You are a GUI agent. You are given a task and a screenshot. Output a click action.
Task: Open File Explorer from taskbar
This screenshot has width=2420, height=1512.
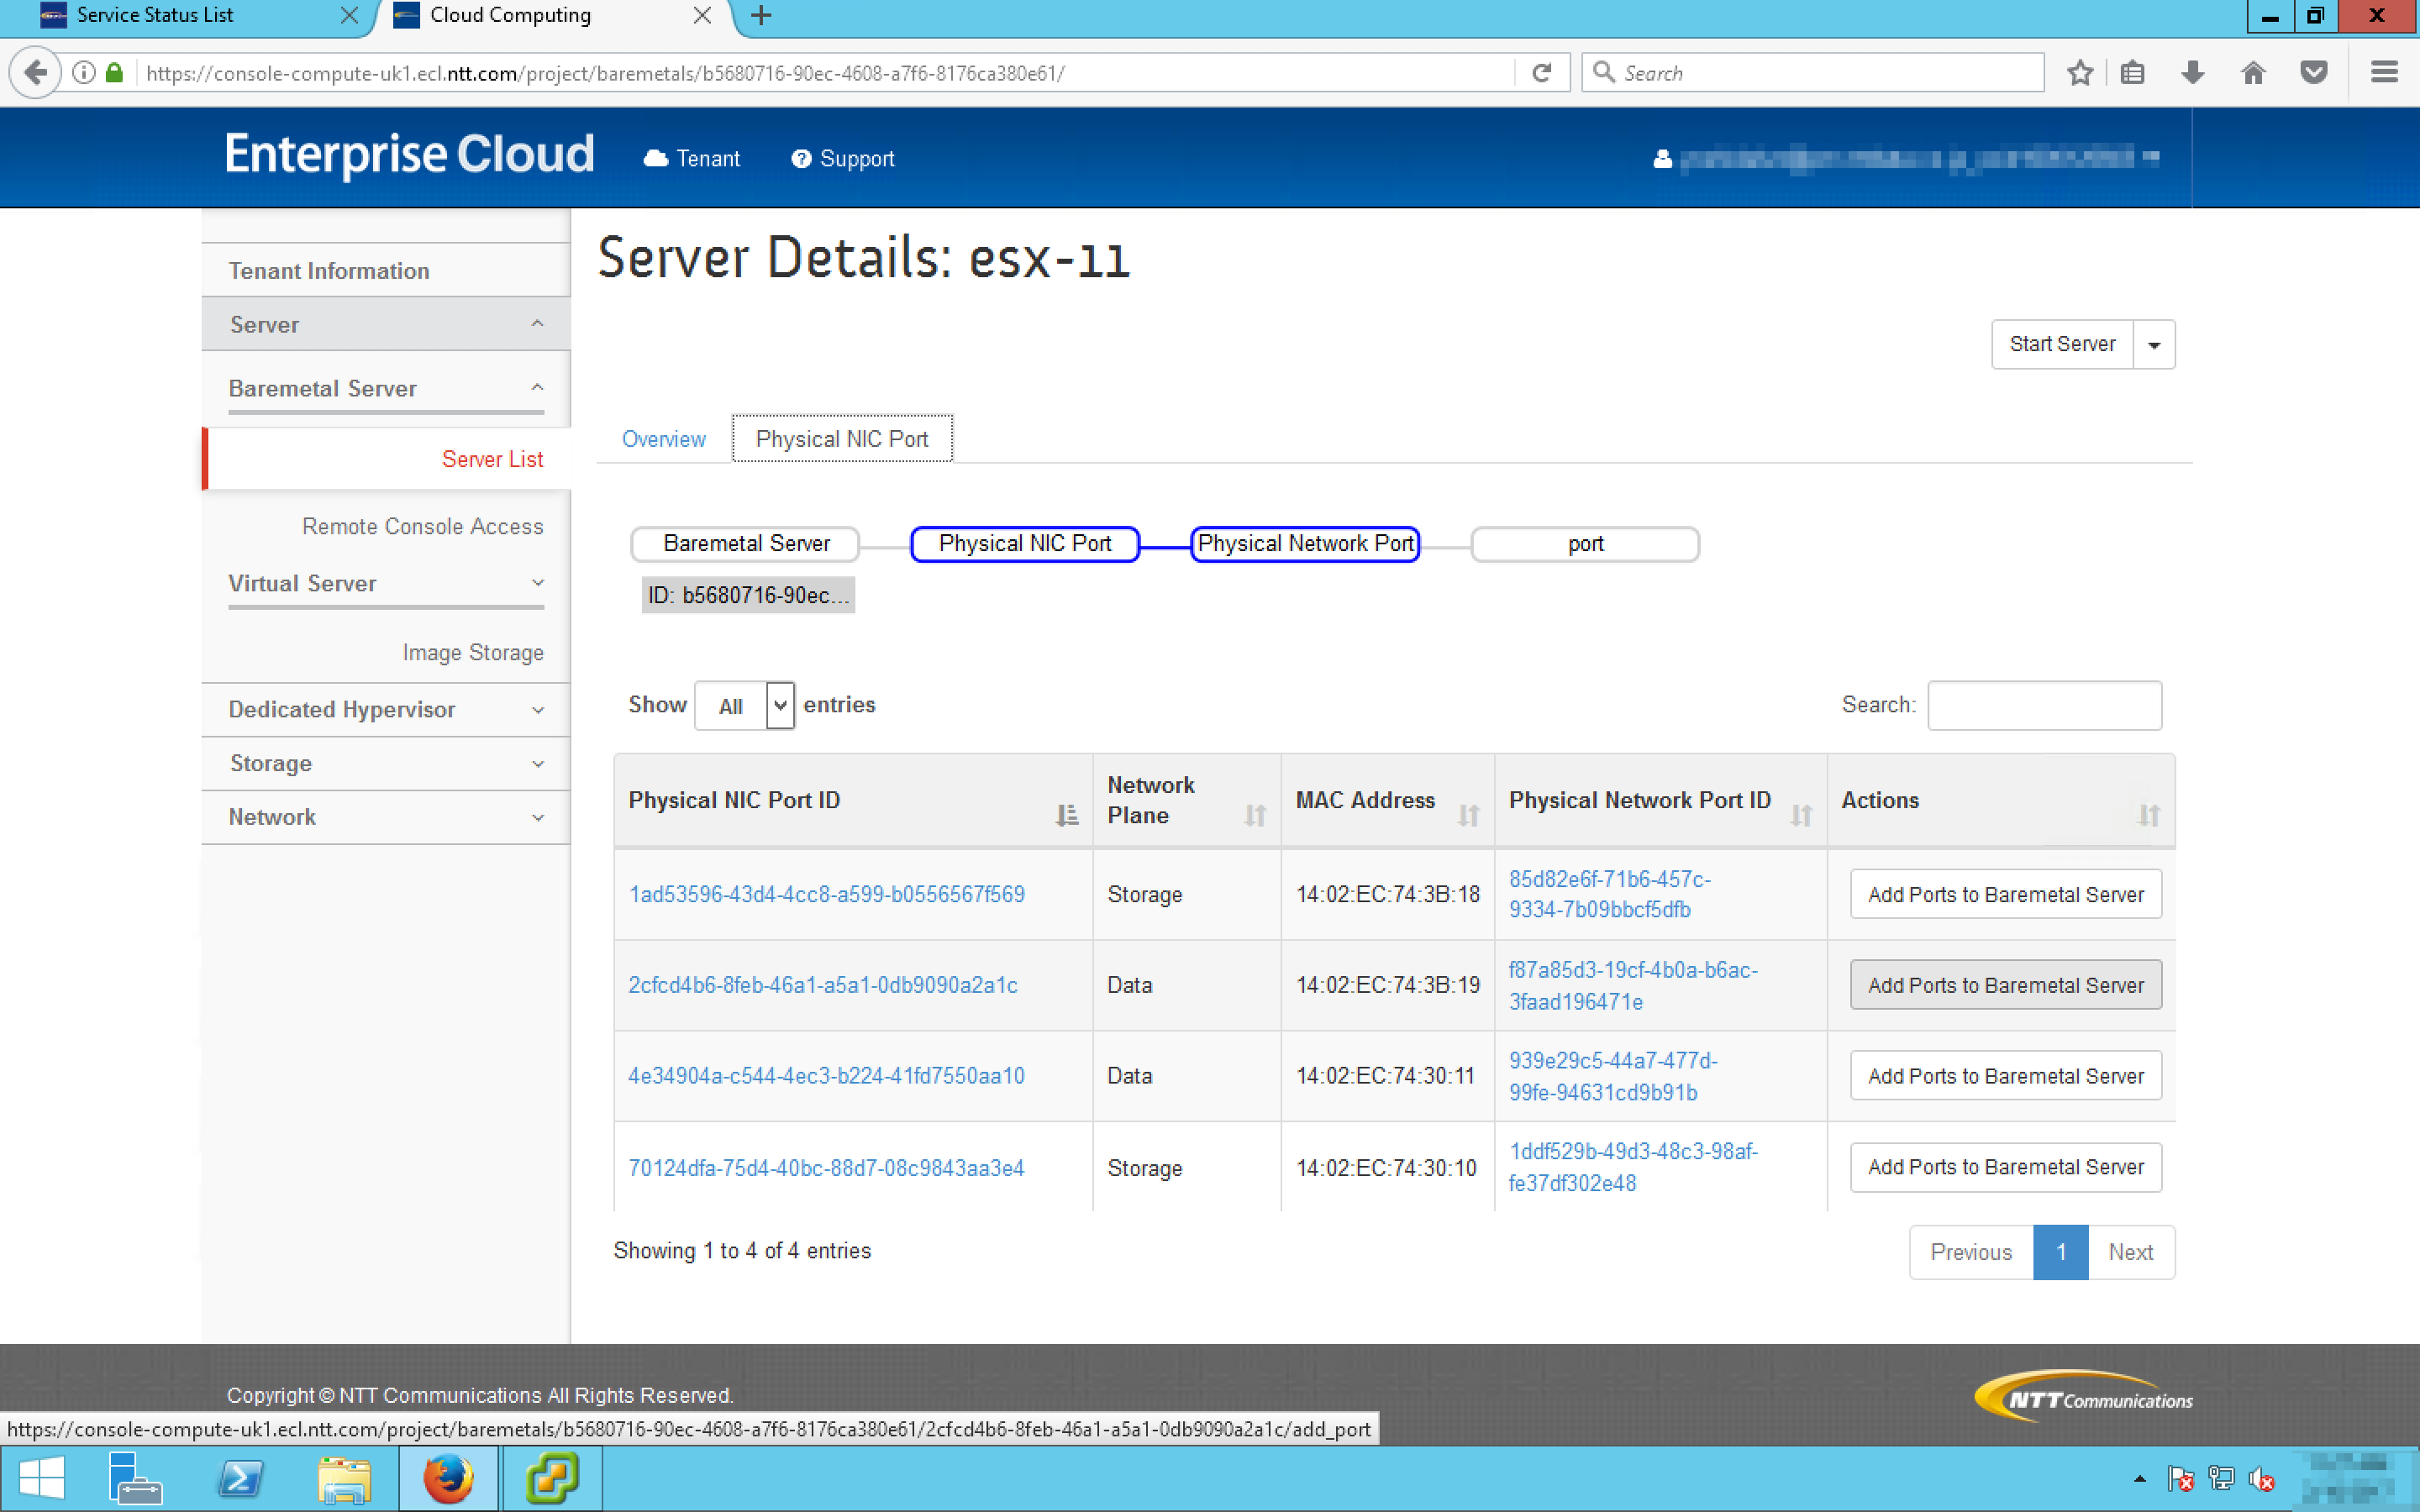[x=345, y=1478]
